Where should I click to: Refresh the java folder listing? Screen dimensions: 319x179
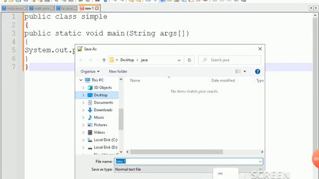(x=189, y=60)
